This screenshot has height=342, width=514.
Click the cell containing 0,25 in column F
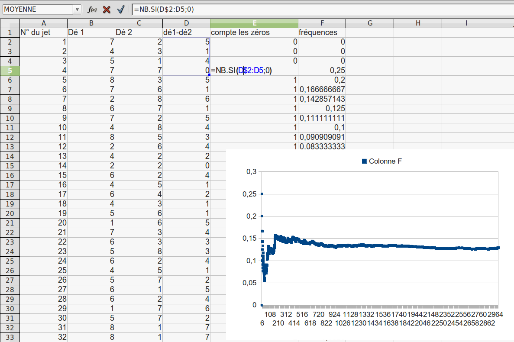tap(322, 71)
